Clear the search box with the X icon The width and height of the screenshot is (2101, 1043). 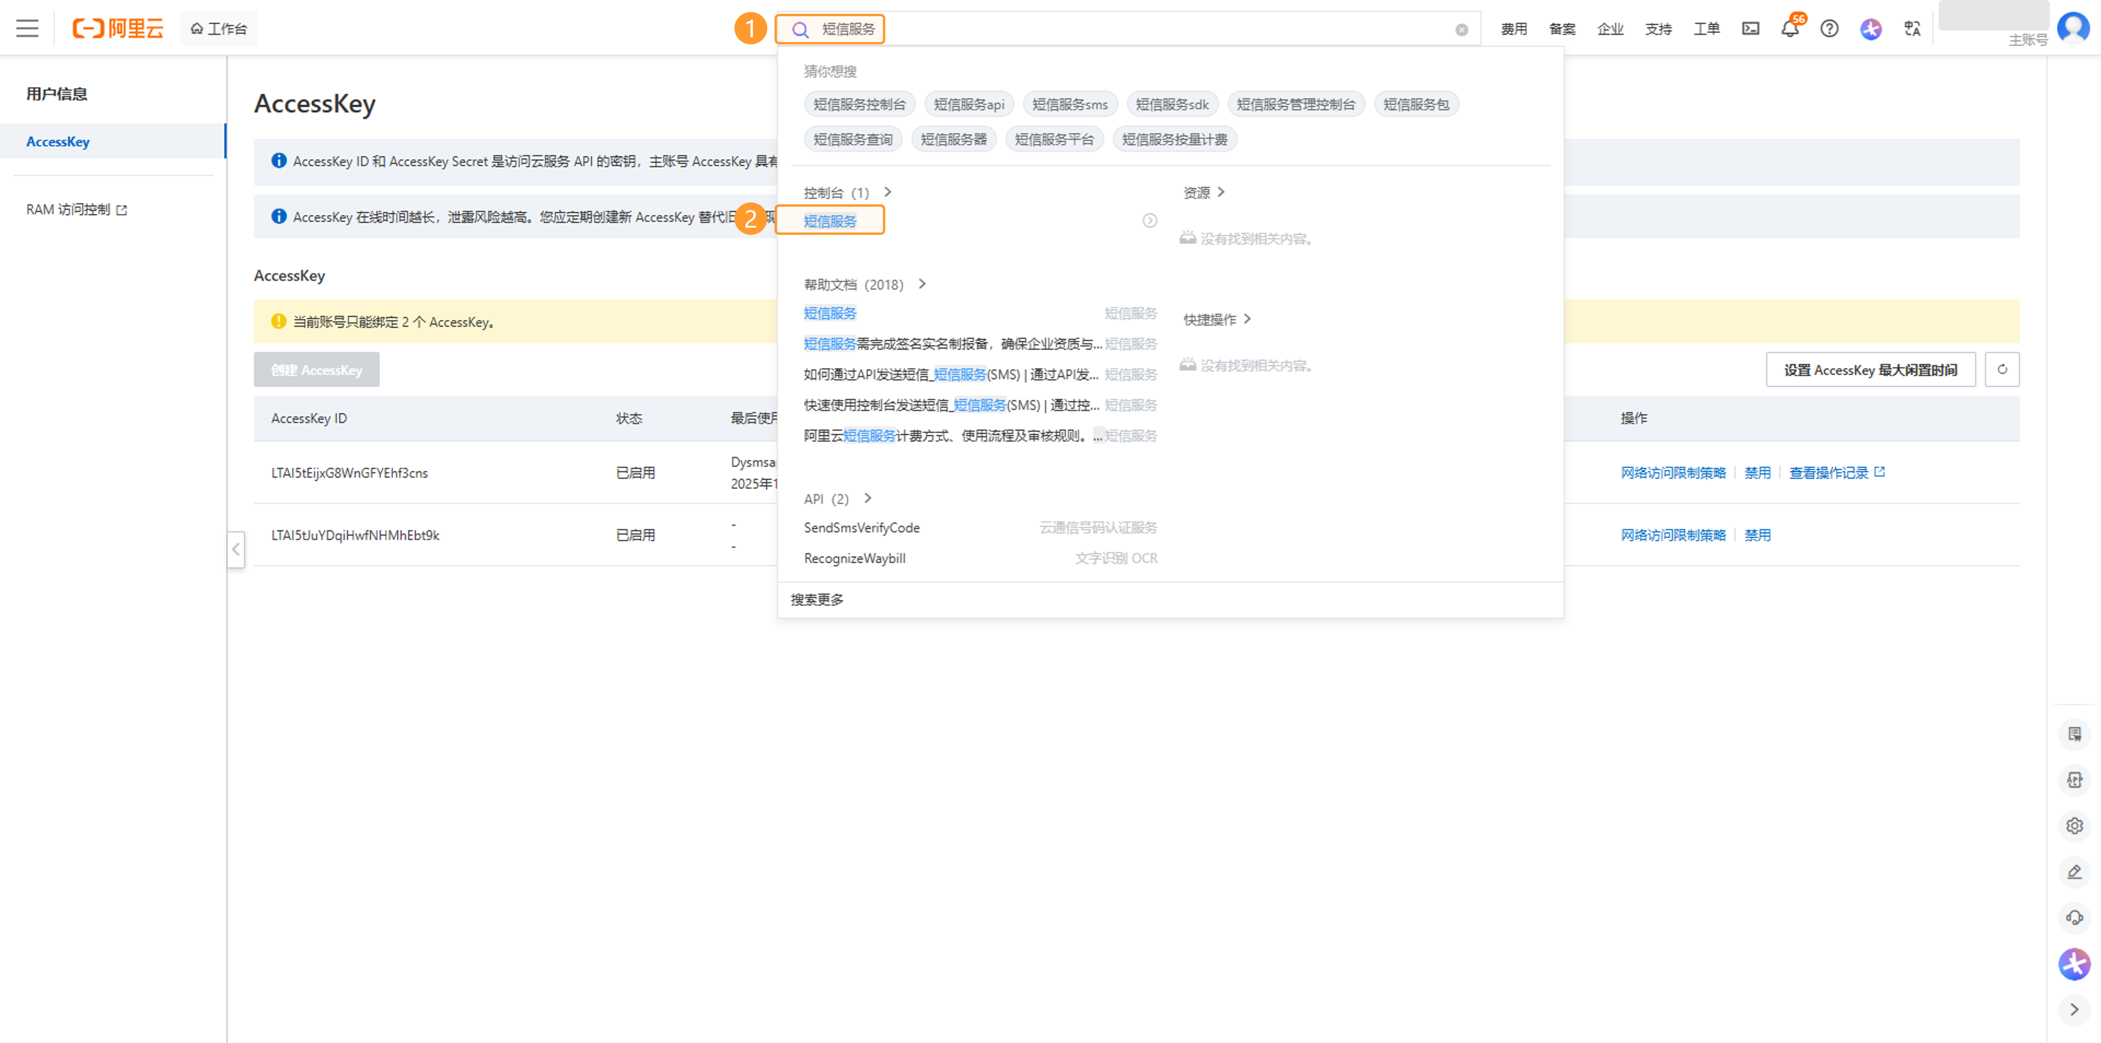point(1461,29)
